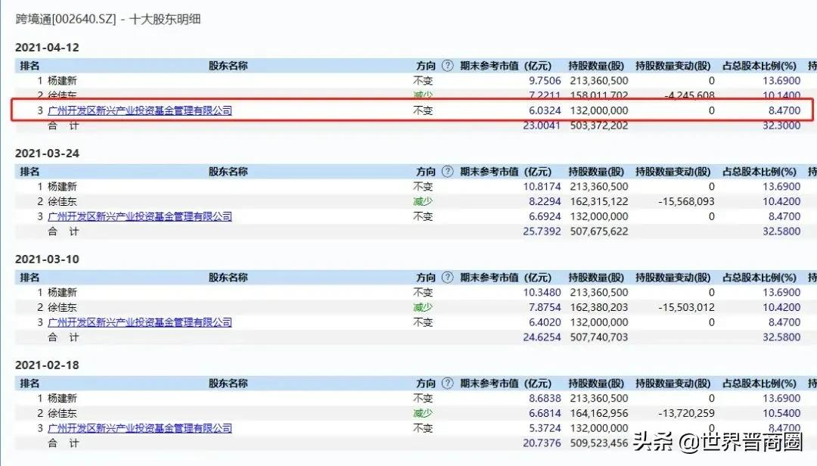Viewport: 817px width, 466px height.
Task: Click market value 6.0324
Action: pyautogui.click(x=545, y=110)
